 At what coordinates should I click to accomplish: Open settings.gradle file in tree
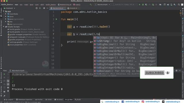22,42
